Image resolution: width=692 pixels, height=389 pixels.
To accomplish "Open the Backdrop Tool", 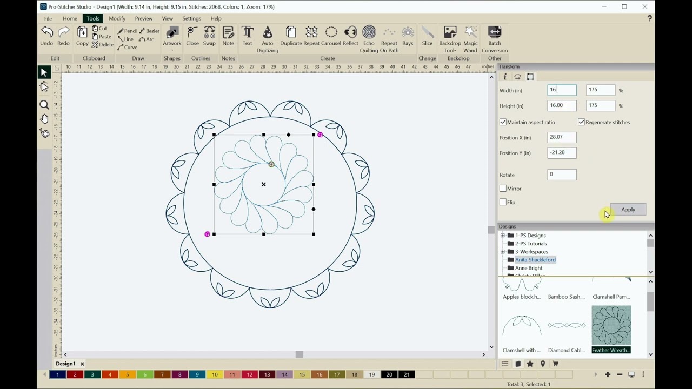I will 450,39.
